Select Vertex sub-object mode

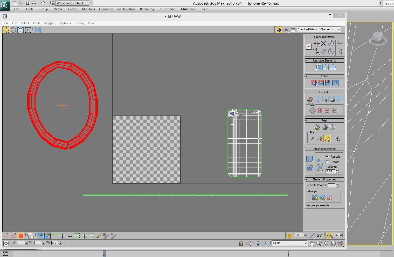coord(6,236)
